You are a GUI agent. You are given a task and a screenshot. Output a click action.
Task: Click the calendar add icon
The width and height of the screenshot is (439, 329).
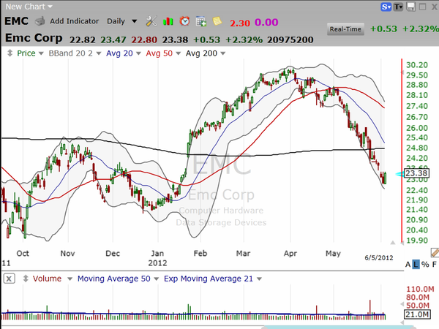click(x=200, y=21)
